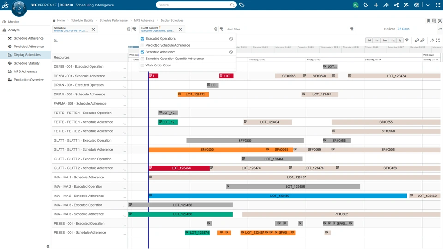Click the swap arrows next to Horizon
This screenshot has height=249, width=443.
coord(440,29)
